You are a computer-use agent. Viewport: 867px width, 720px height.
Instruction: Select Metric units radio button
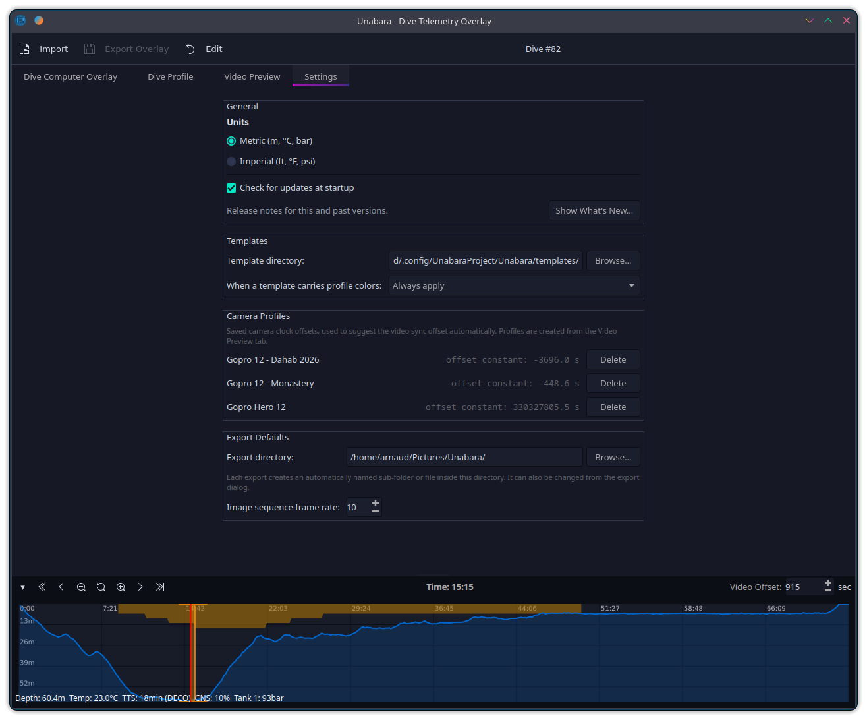231,141
